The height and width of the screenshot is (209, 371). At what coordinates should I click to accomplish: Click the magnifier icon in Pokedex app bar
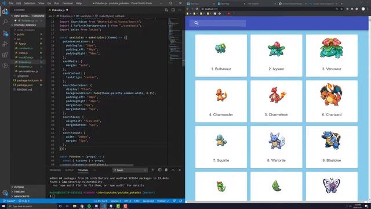(x=197, y=23)
